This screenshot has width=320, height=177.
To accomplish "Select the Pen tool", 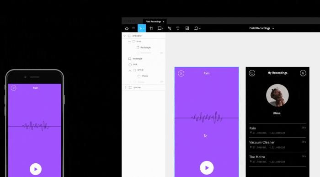I will coord(170,28).
